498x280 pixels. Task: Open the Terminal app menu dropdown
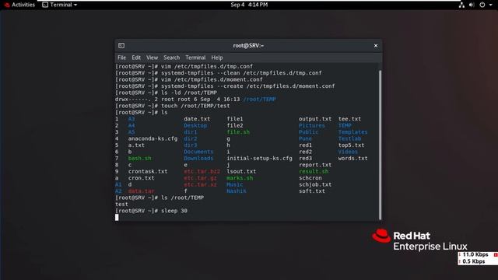(60, 5)
